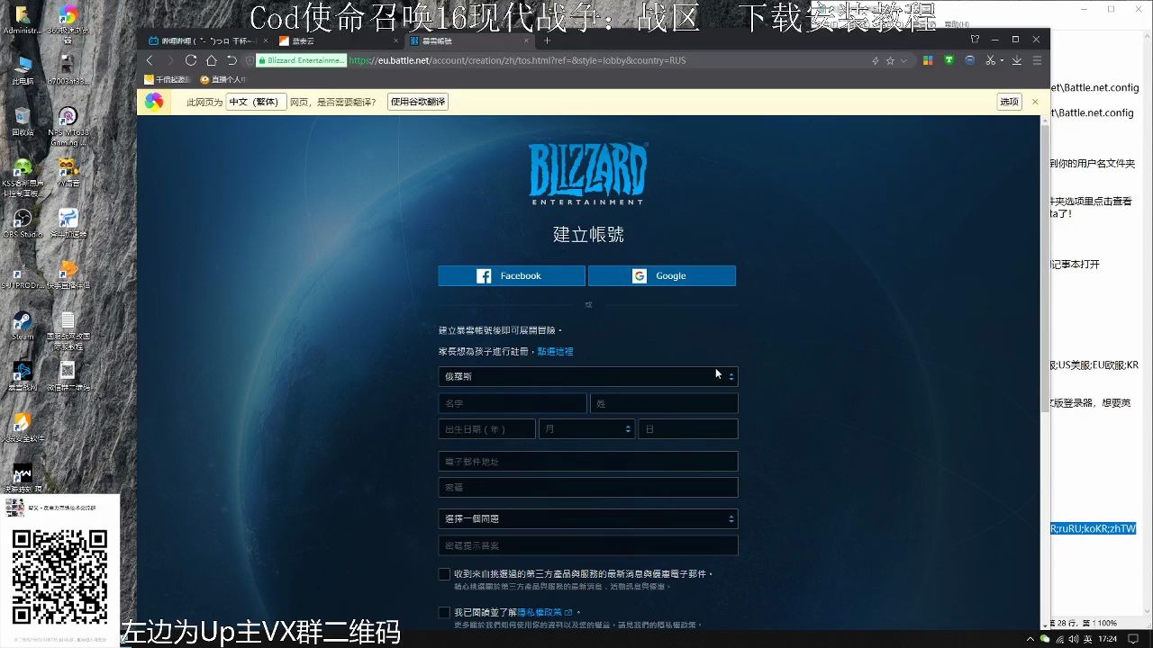Open the colorful apps grid extension icon
Screen dimensions: 1153x648
(928, 60)
